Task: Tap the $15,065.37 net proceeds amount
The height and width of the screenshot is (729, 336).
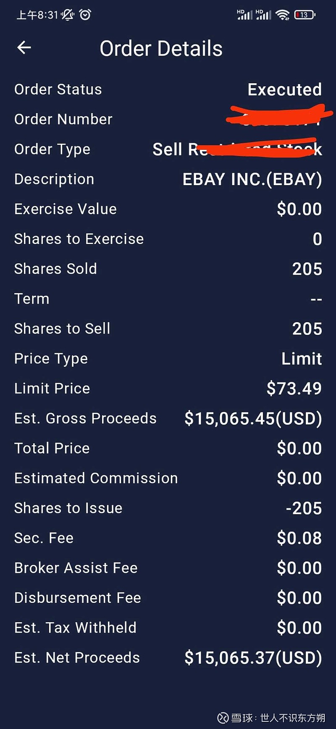Action: click(253, 658)
